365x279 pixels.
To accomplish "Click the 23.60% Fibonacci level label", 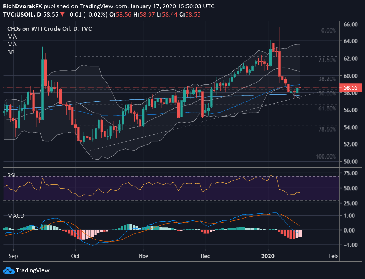I will pos(327,60).
